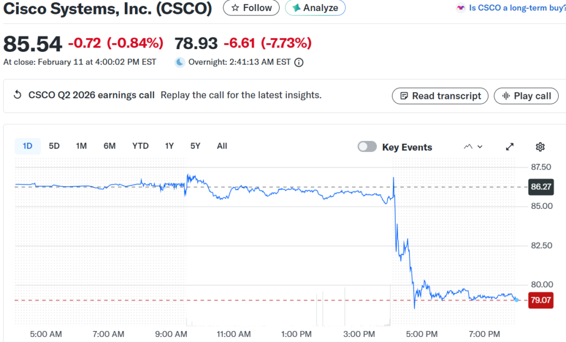Click the earnings call replay icon
566x342 pixels.
(x=17, y=95)
